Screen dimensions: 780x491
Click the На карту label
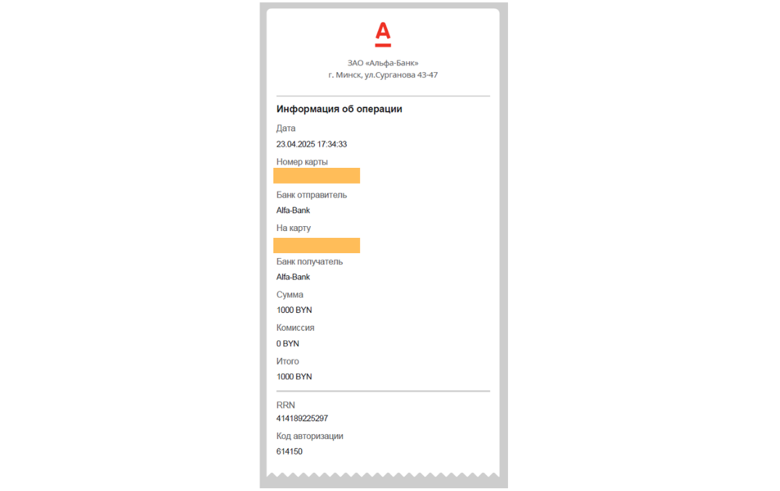294,228
